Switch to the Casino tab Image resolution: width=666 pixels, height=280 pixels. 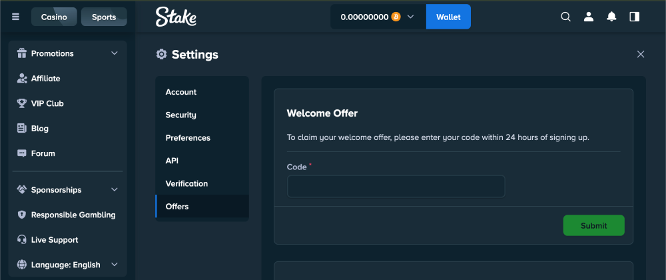54,17
